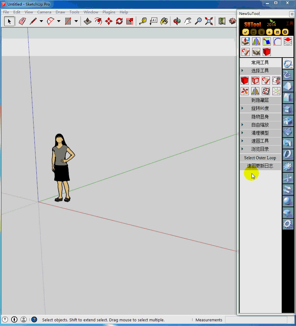Choose the Line pencil tool
This screenshot has height=326, width=296.
tap(33, 21)
